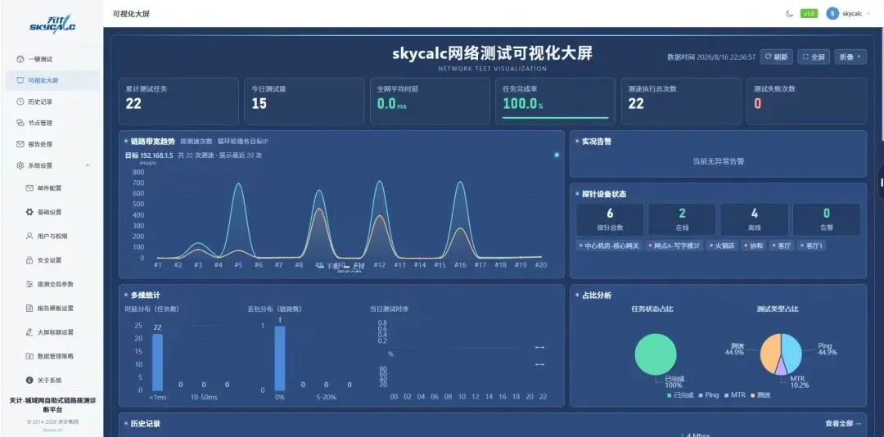Click the 今日测试量 card showing 15
Screen dimensions: 884x437
pos(304,101)
